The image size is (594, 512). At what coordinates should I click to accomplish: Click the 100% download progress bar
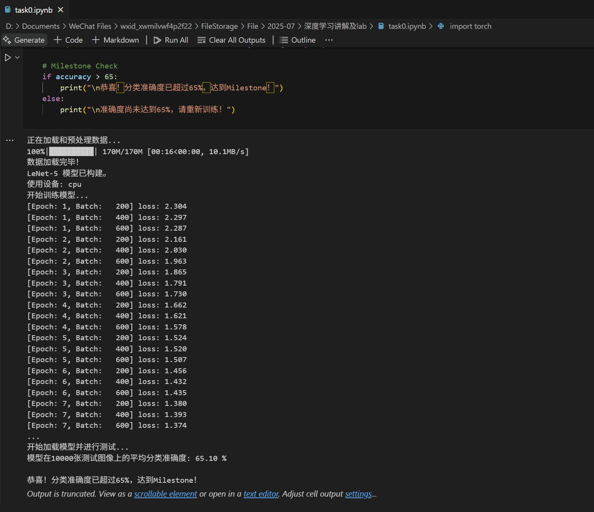71,151
